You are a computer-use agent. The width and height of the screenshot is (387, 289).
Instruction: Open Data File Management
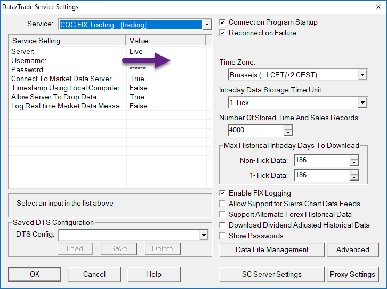pos(272,249)
